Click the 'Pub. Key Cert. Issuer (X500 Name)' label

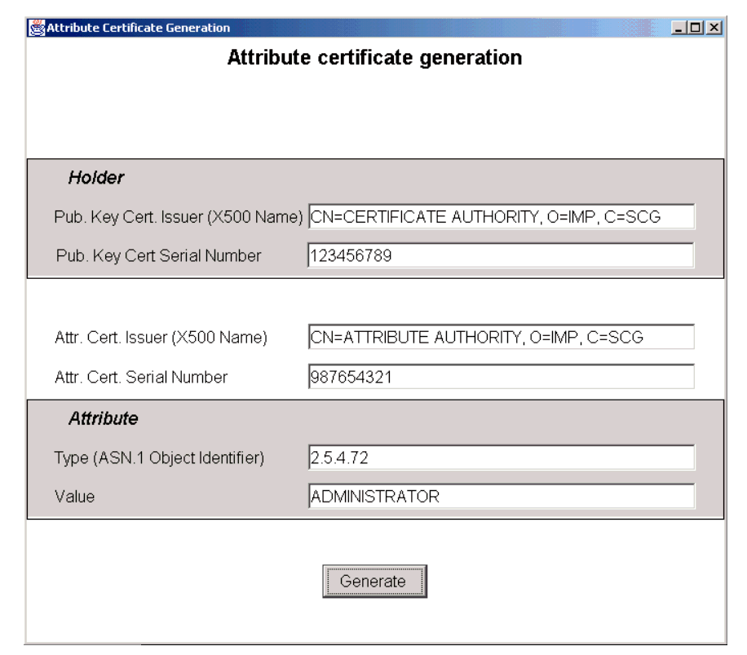point(179,218)
